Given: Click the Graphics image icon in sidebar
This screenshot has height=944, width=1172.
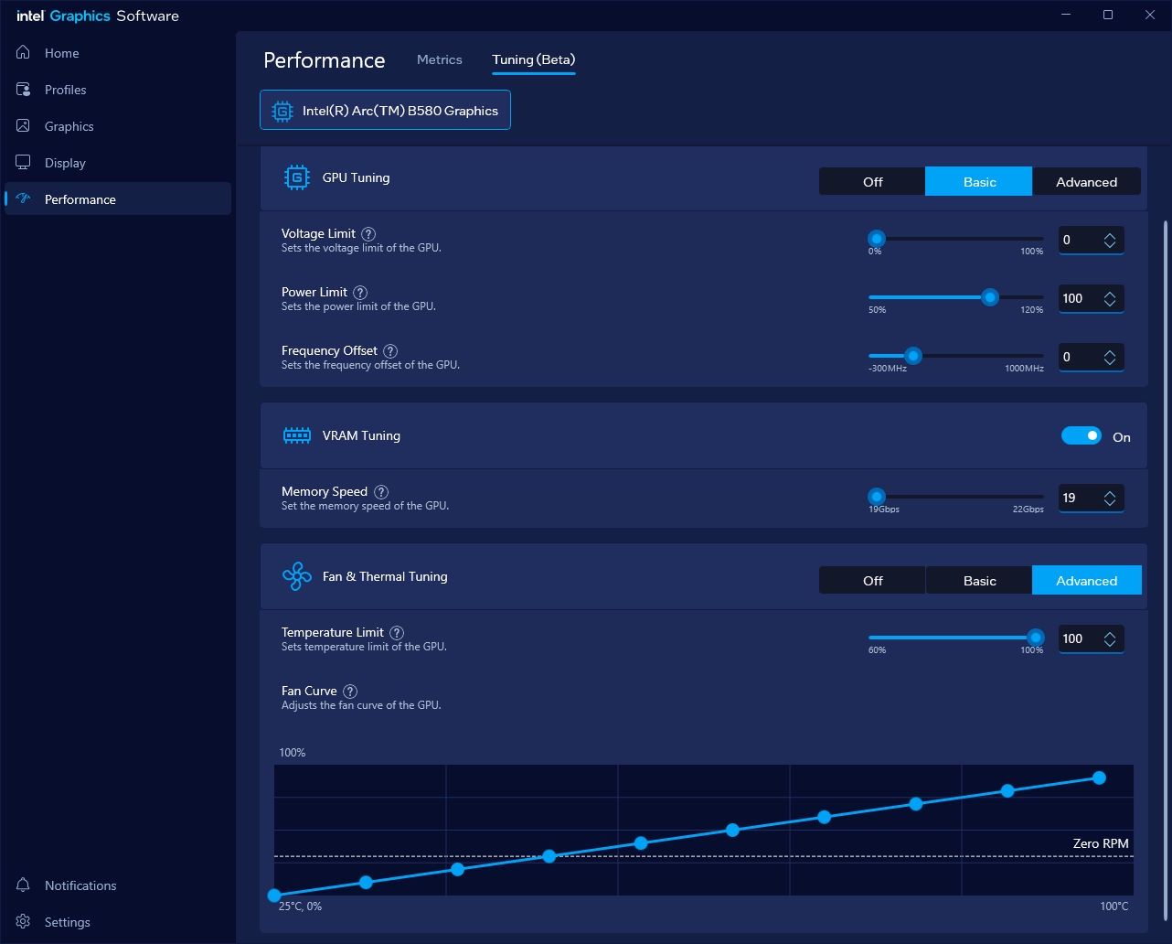Looking at the screenshot, I should (x=24, y=126).
